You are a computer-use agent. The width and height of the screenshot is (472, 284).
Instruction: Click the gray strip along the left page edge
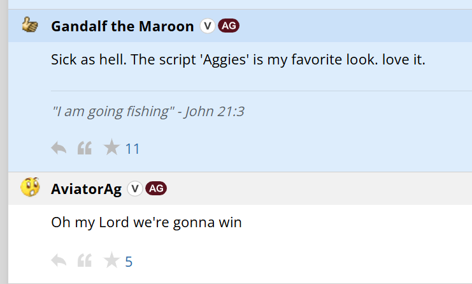(x=4, y=142)
